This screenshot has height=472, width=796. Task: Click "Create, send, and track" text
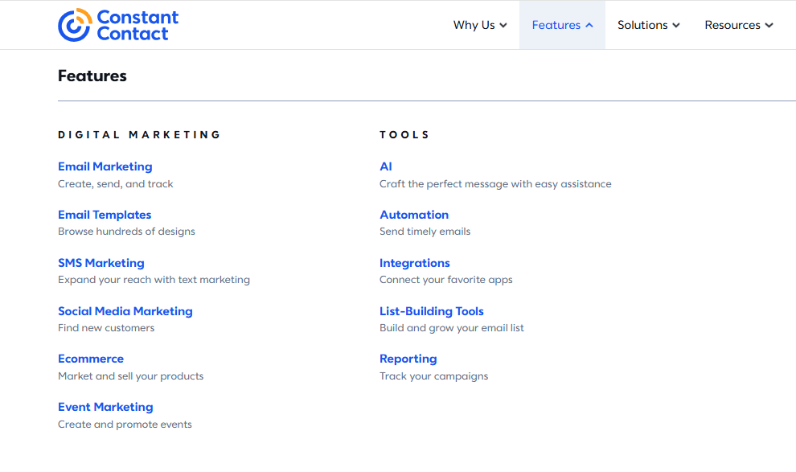(115, 183)
